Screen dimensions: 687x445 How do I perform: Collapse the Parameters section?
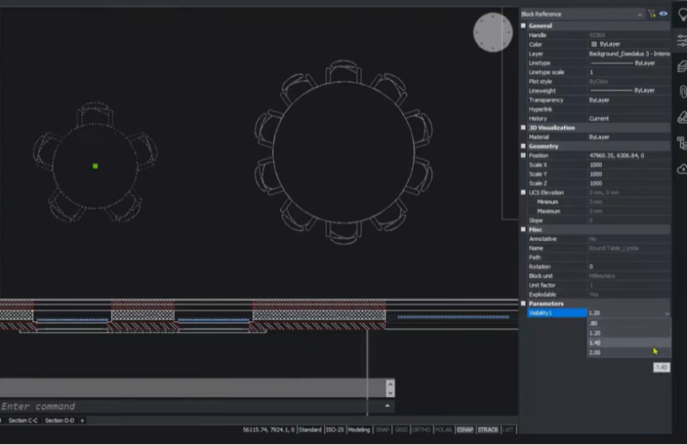click(x=523, y=303)
